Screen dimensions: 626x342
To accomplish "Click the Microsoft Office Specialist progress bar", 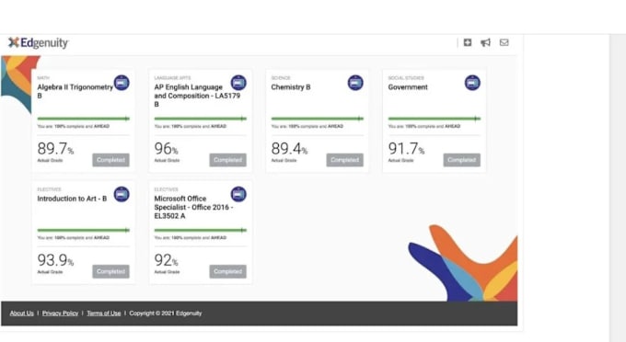I will point(201,230).
